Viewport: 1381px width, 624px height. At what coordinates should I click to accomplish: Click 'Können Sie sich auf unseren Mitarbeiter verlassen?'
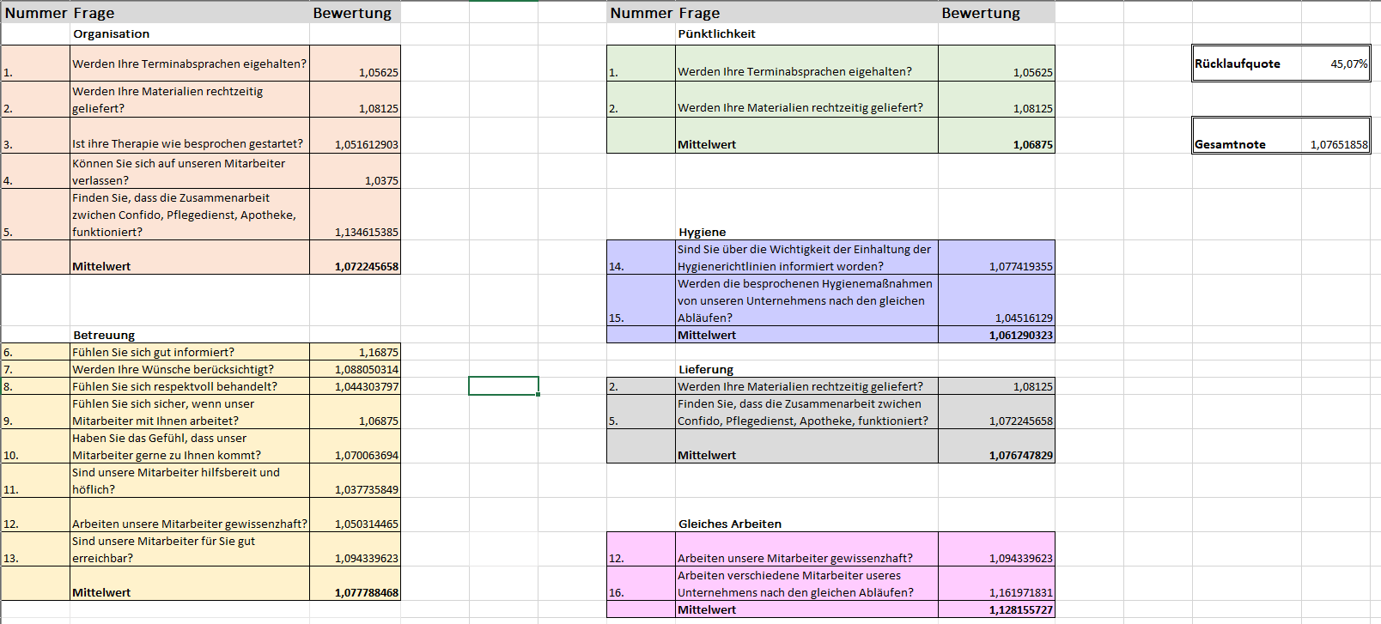[190, 171]
